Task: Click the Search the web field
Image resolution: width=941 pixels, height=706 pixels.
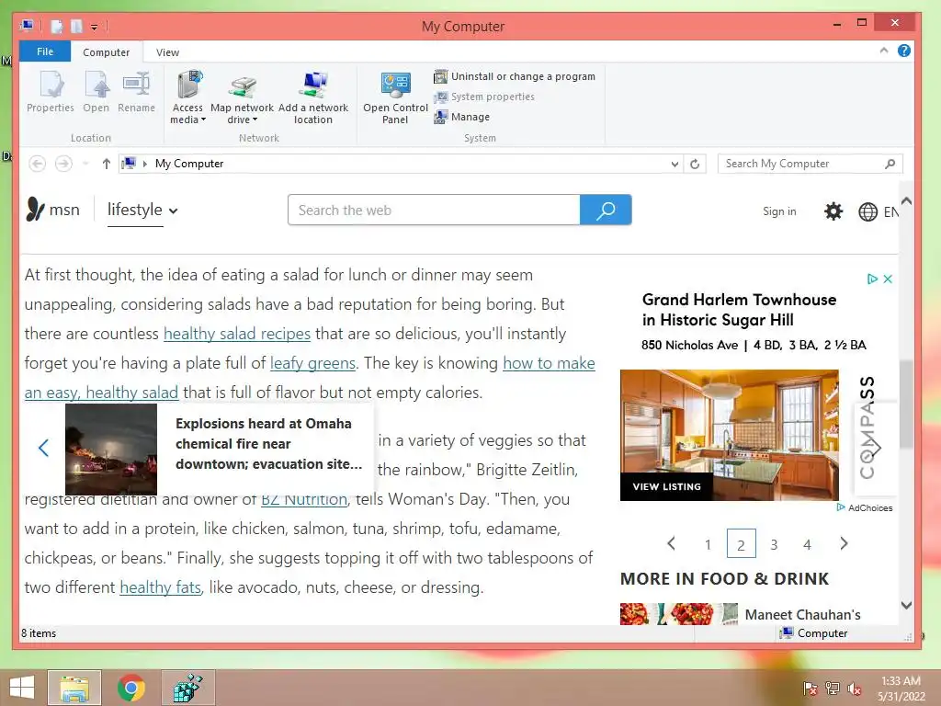Action: coord(434,211)
